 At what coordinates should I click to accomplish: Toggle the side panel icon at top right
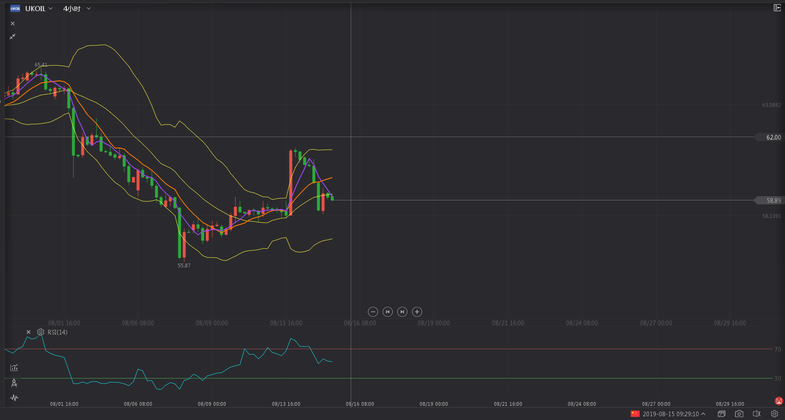(777, 8)
